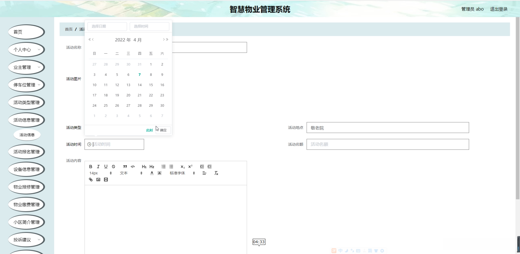Open 活动报名管理 in the sidebar
Viewport: 520px width, 254px height.
[x=27, y=152]
